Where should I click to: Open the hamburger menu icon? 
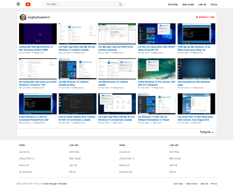18,4
